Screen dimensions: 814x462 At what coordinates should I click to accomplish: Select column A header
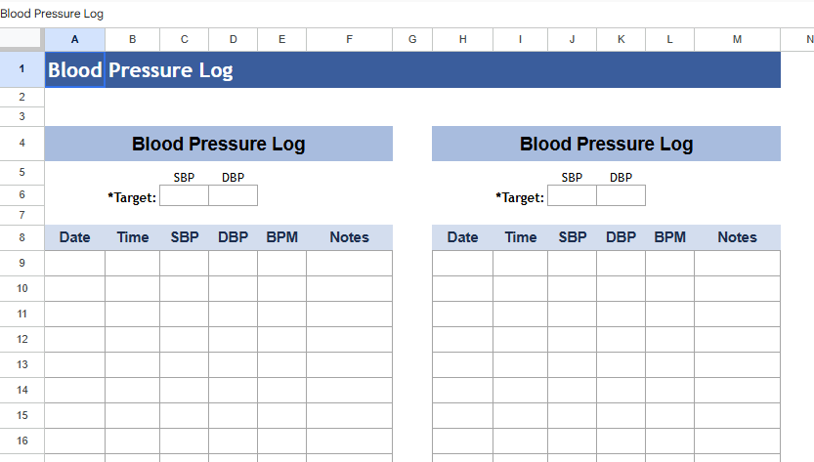pos(75,39)
